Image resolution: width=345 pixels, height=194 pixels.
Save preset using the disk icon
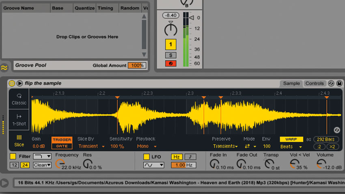tap(339, 83)
